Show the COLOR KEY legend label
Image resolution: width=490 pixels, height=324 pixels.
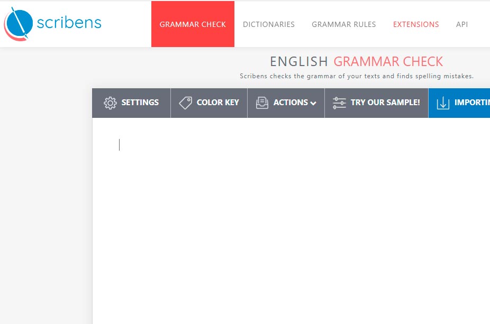pyautogui.click(x=217, y=103)
